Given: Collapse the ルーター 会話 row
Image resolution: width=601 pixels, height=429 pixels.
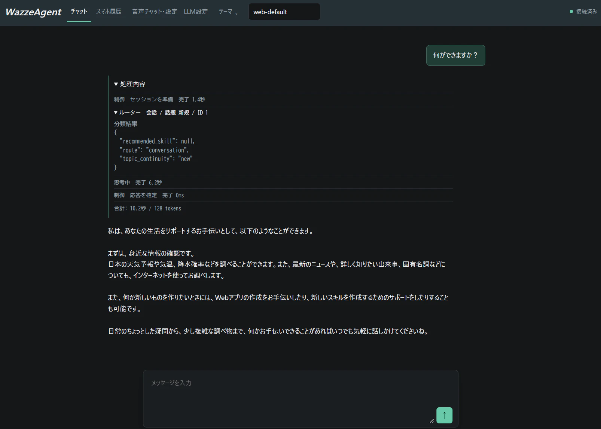Looking at the screenshot, I should [161, 113].
